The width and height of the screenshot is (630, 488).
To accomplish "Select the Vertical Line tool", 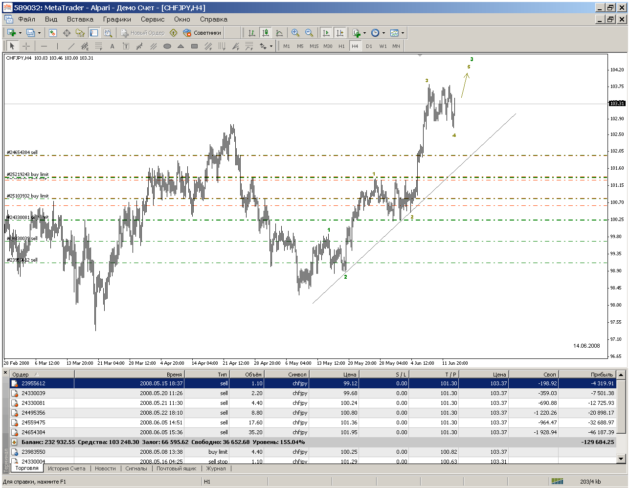I will pyautogui.click(x=57, y=46).
